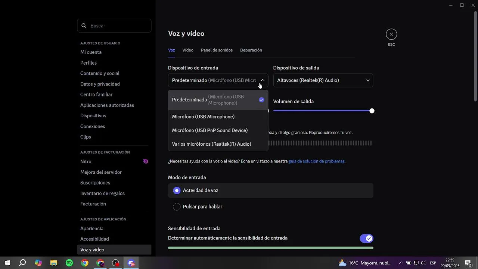Click the Volumen de salida slider handle
This screenshot has height=269, width=478.
(x=372, y=111)
